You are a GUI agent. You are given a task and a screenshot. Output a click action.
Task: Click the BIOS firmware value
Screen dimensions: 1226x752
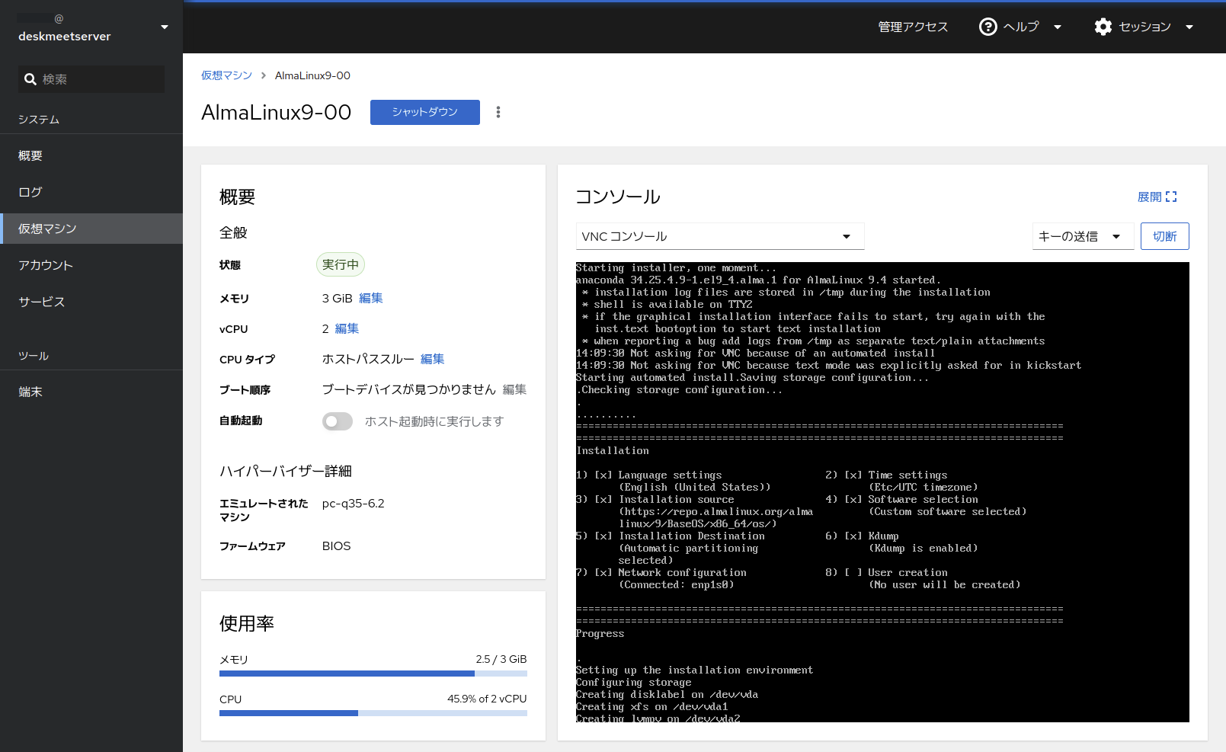337,546
